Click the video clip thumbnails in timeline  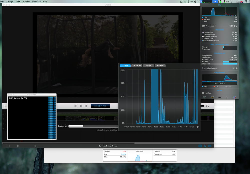(88, 118)
